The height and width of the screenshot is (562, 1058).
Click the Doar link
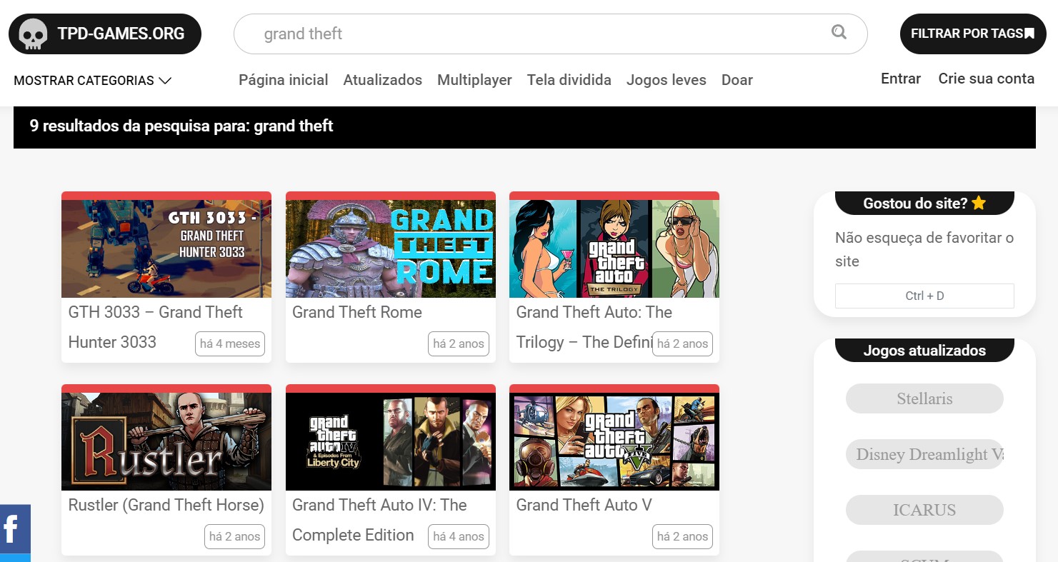pos(737,80)
